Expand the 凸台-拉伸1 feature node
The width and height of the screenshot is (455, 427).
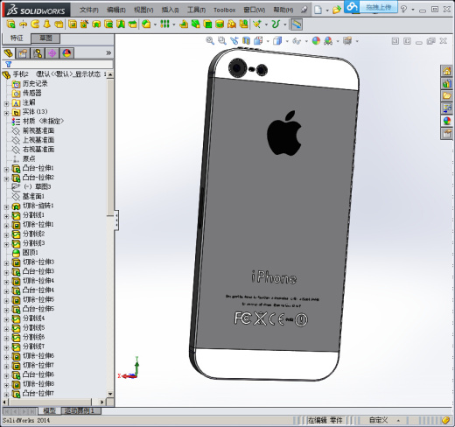tap(6, 169)
